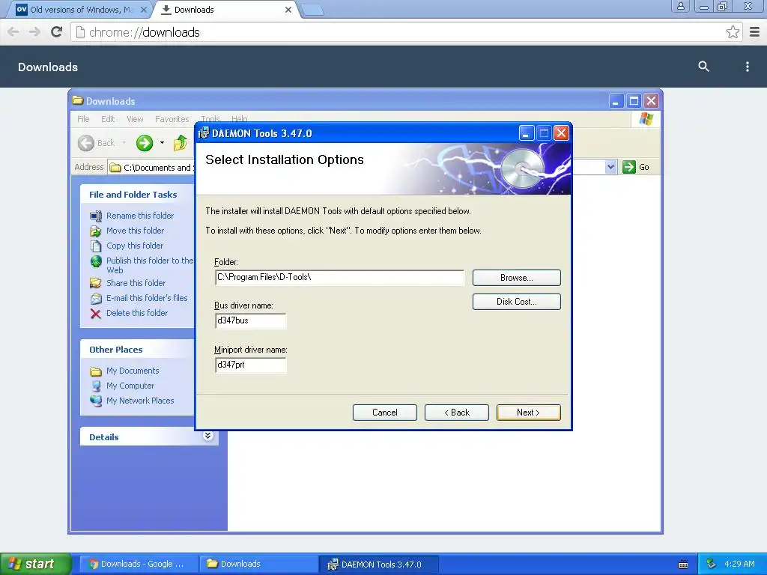Go up one folder in Explorer
Viewport: 767px width, 575px height.
[x=181, y=143]
